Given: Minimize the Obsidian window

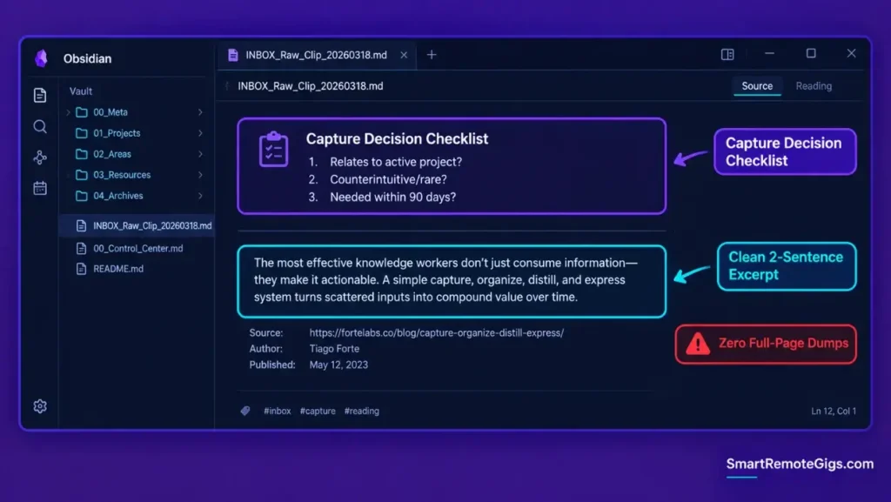Looking at the screenshot, I should click(x=769, y=53).
